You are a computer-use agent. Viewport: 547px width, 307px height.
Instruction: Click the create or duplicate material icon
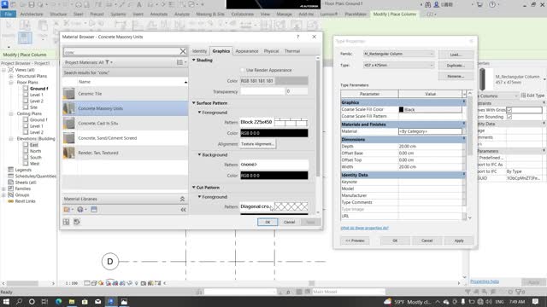[x=81, y=210]
